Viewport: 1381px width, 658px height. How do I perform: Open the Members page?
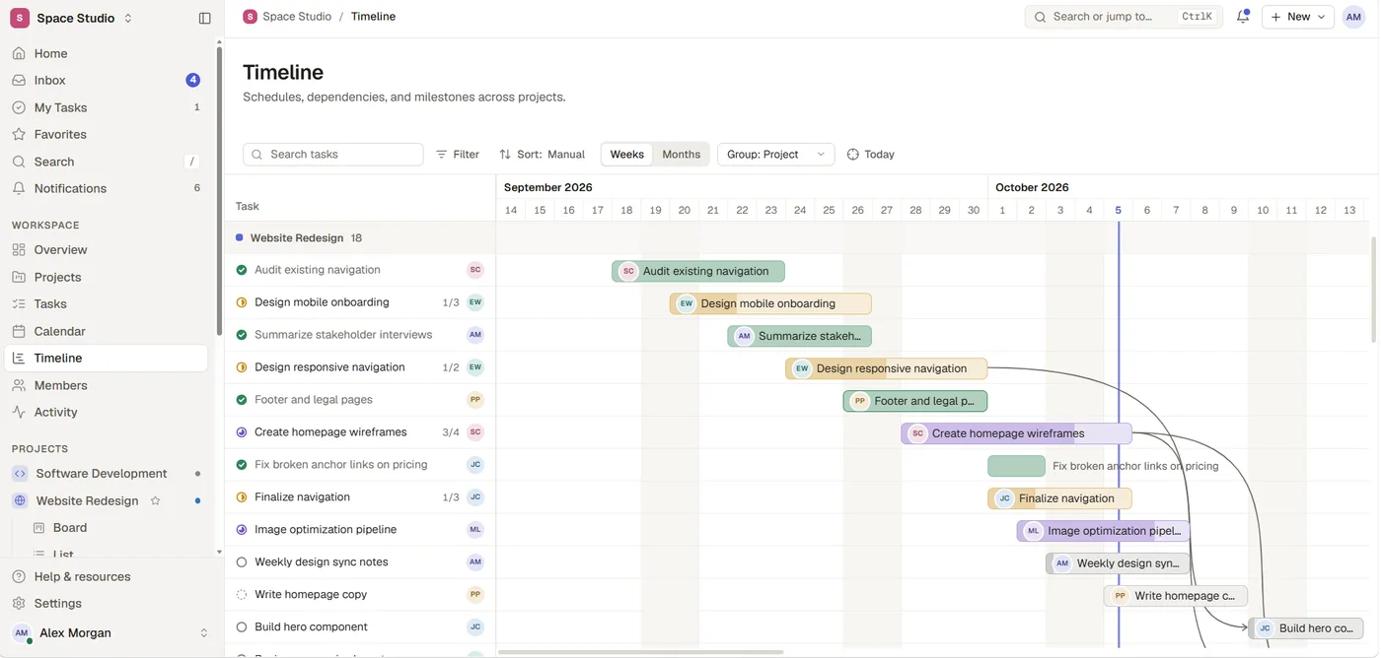[x=109, y=385]
